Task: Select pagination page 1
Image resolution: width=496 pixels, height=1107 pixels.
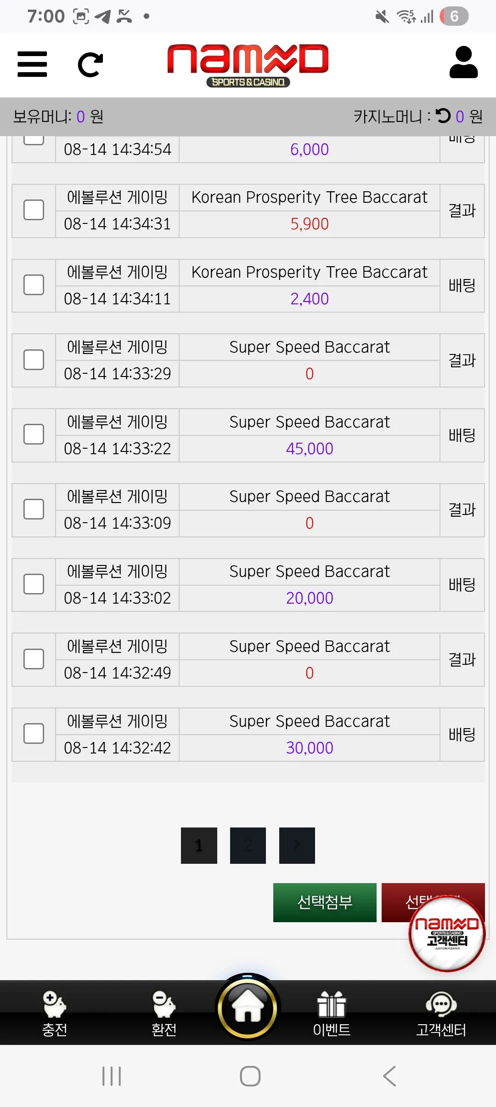Action: [x=199, y=845]
